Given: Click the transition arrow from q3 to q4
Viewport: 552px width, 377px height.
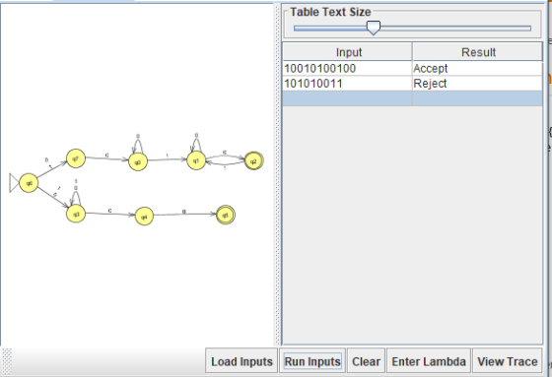Looking at the screenshot, I should tap(110, 214).
